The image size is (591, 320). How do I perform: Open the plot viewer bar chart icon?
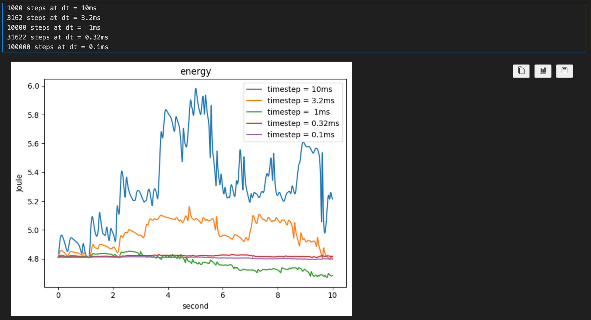point(543,71)
